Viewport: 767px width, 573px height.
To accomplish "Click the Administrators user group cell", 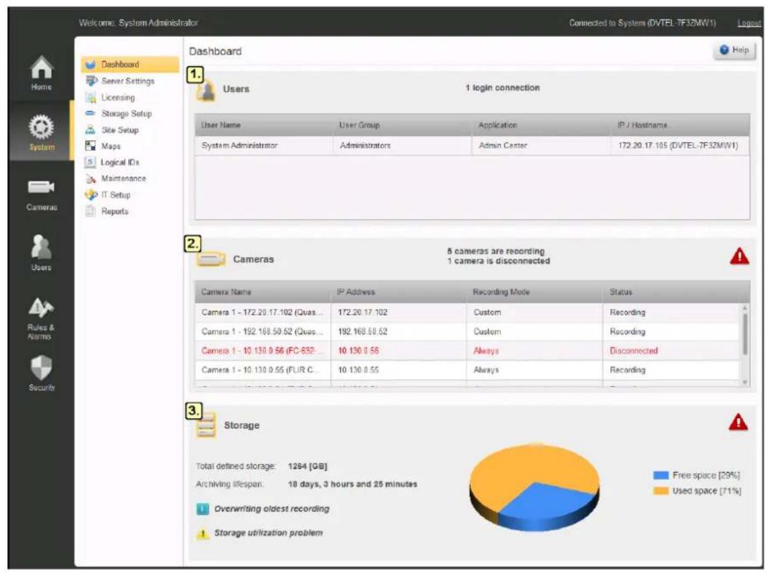I will click(x=402, y=146).
